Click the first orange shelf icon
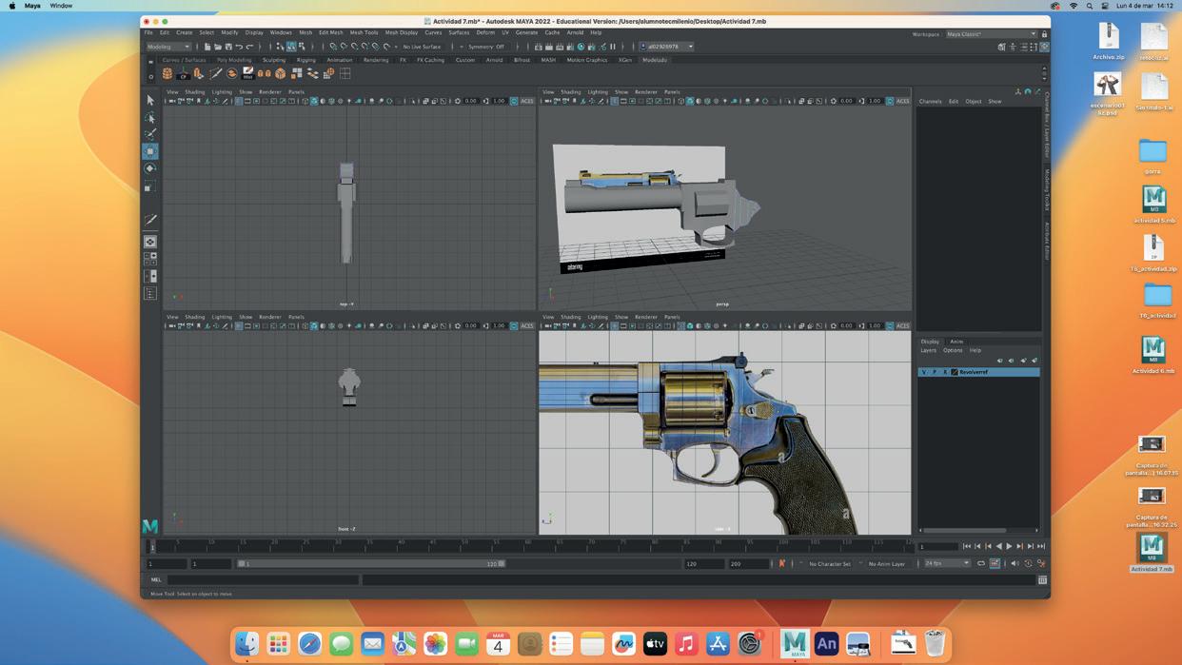This screenshot has height=665, width=1182. 167,73
